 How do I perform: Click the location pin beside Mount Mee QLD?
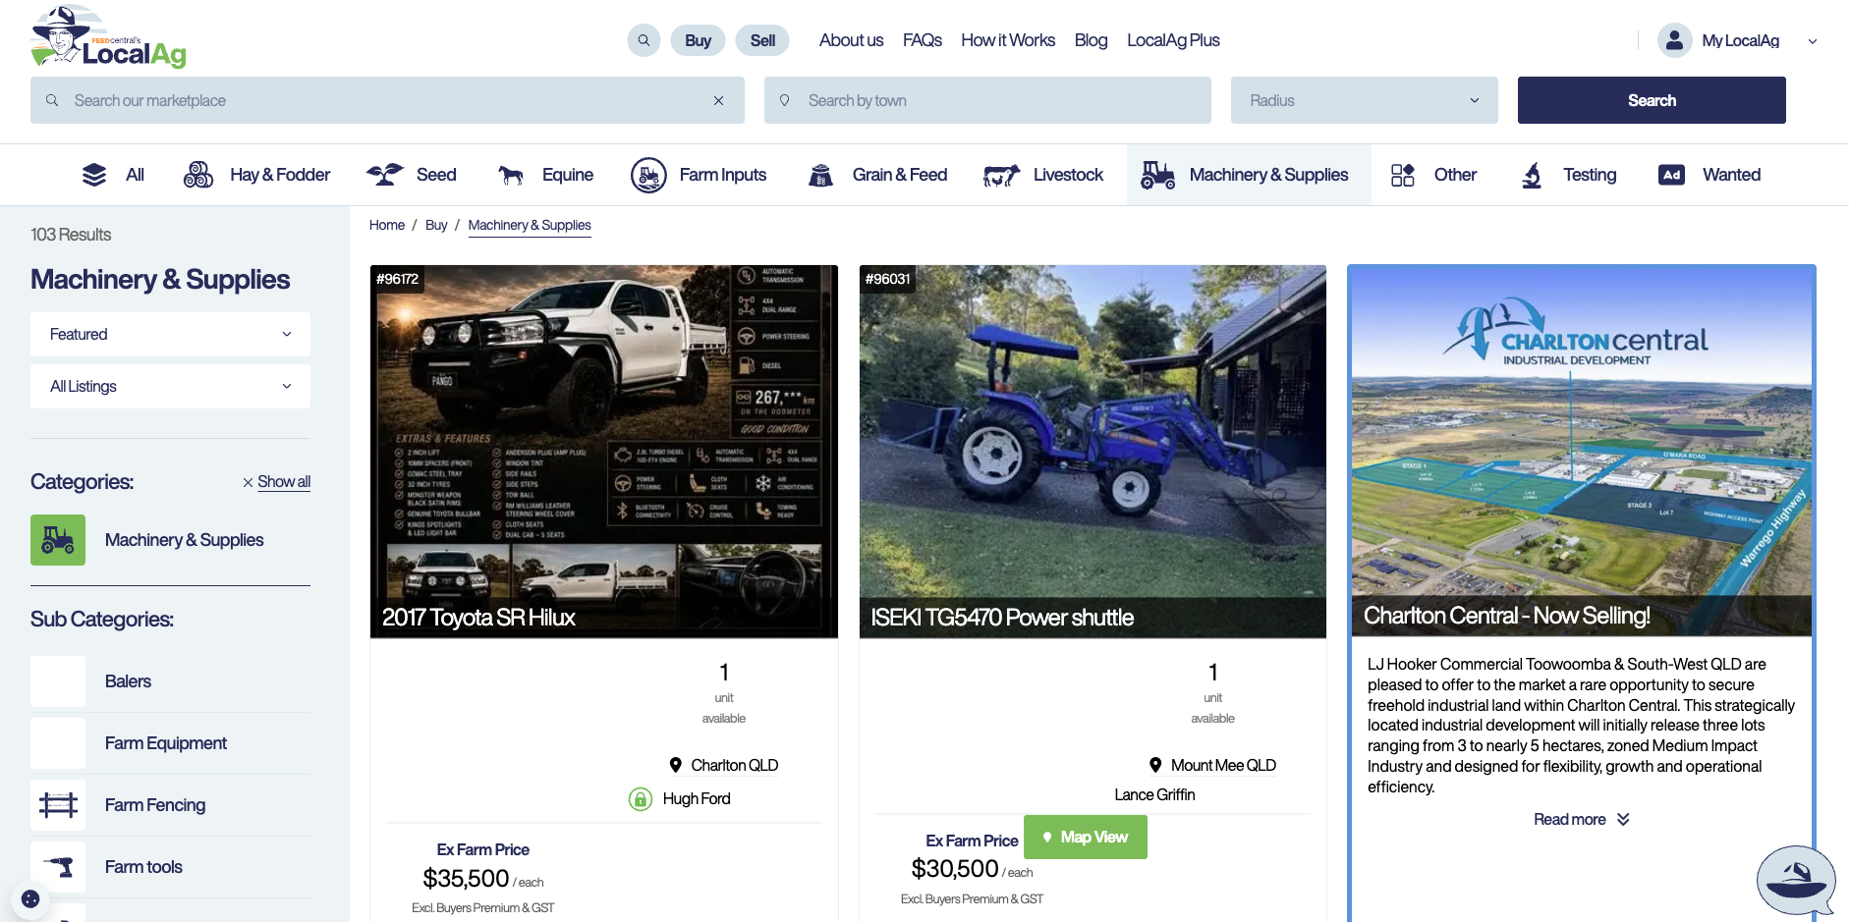point(1155,765)
